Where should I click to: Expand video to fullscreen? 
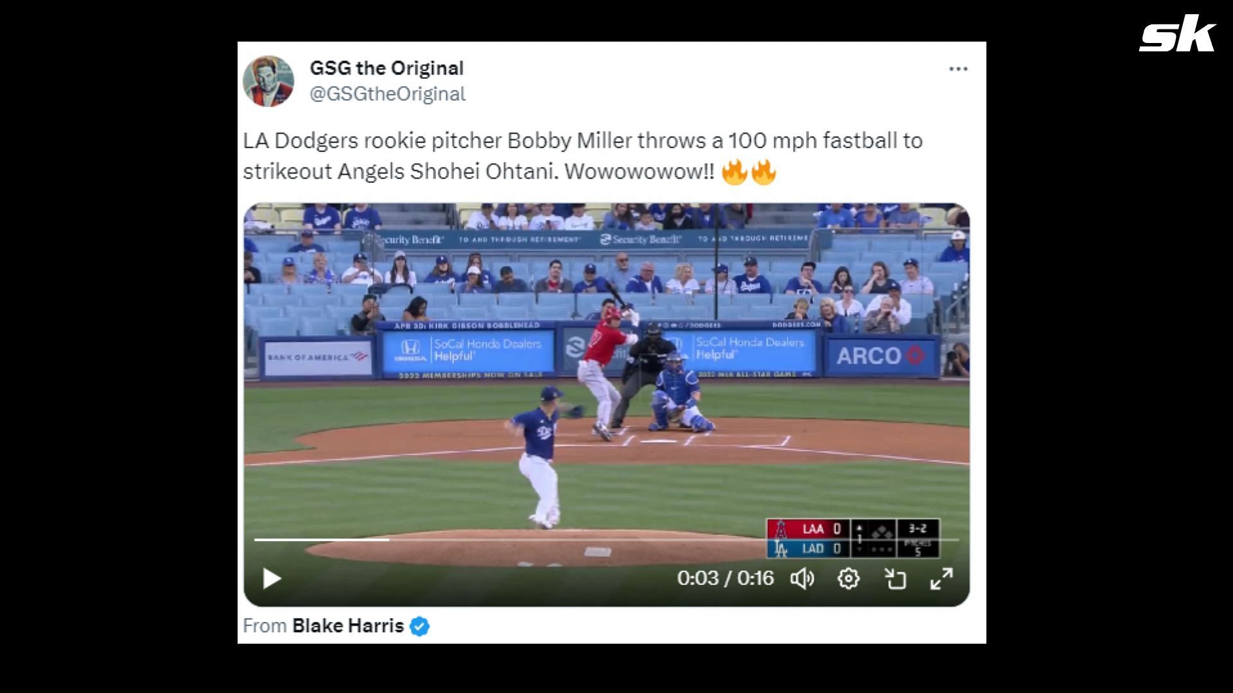point(941,579)
